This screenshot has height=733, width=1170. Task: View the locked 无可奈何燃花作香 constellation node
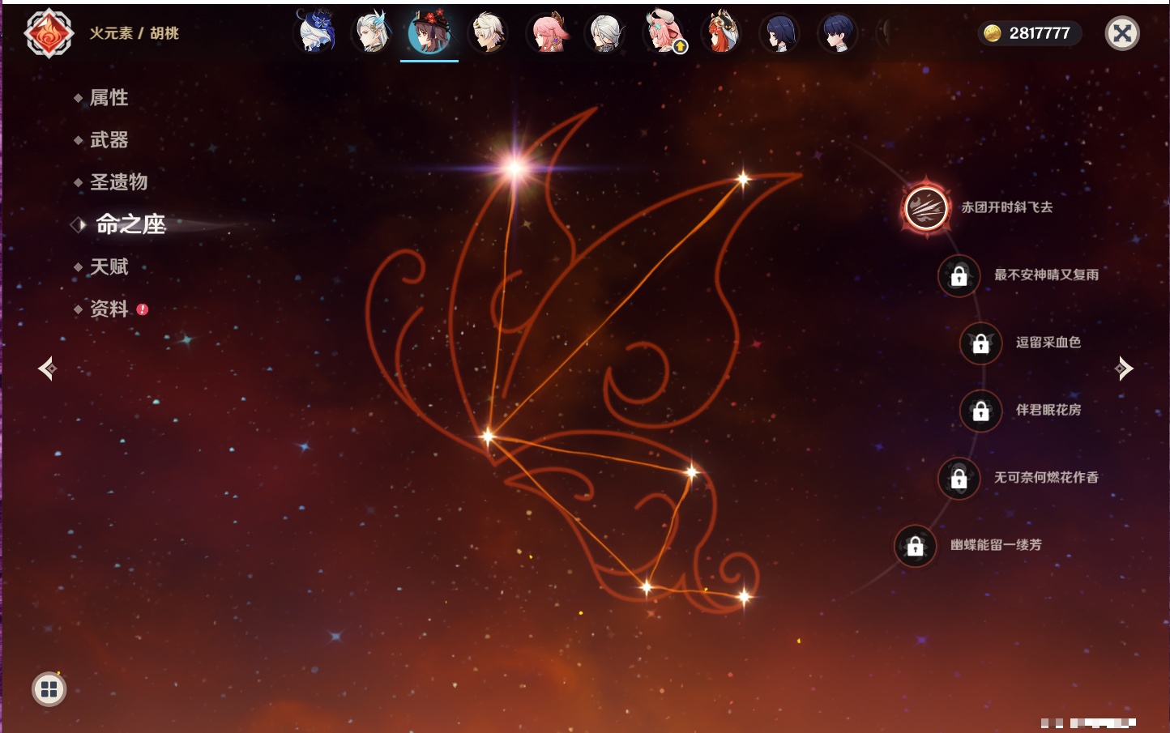click(959, 479)
